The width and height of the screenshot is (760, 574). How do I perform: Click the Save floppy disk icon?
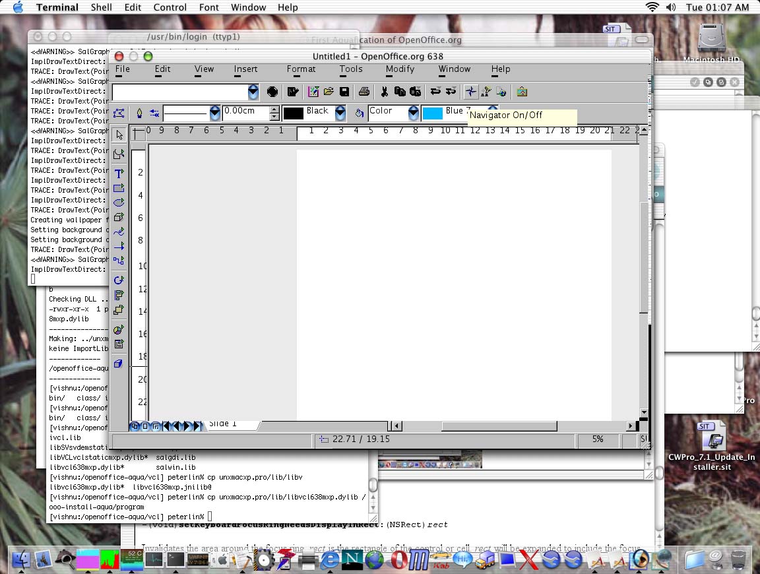coord(344,92)
